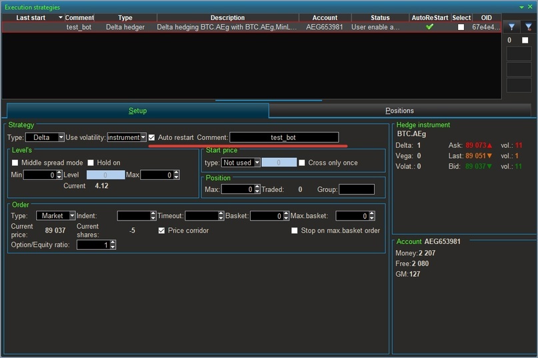Click the Position Group field

pos(357,189)
